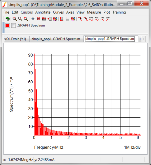Select the middle simplis_pop1 .GRAPH Spectrum tab
151x165 pixels.
click(56, 39)
